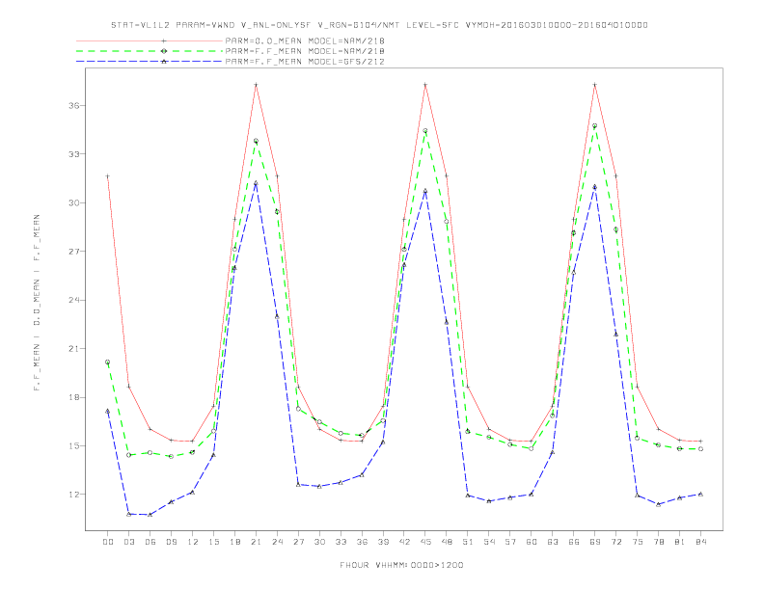The image size is (764, 590).
Task: Click y-axis tick label 21
Action: coord(74,349)
